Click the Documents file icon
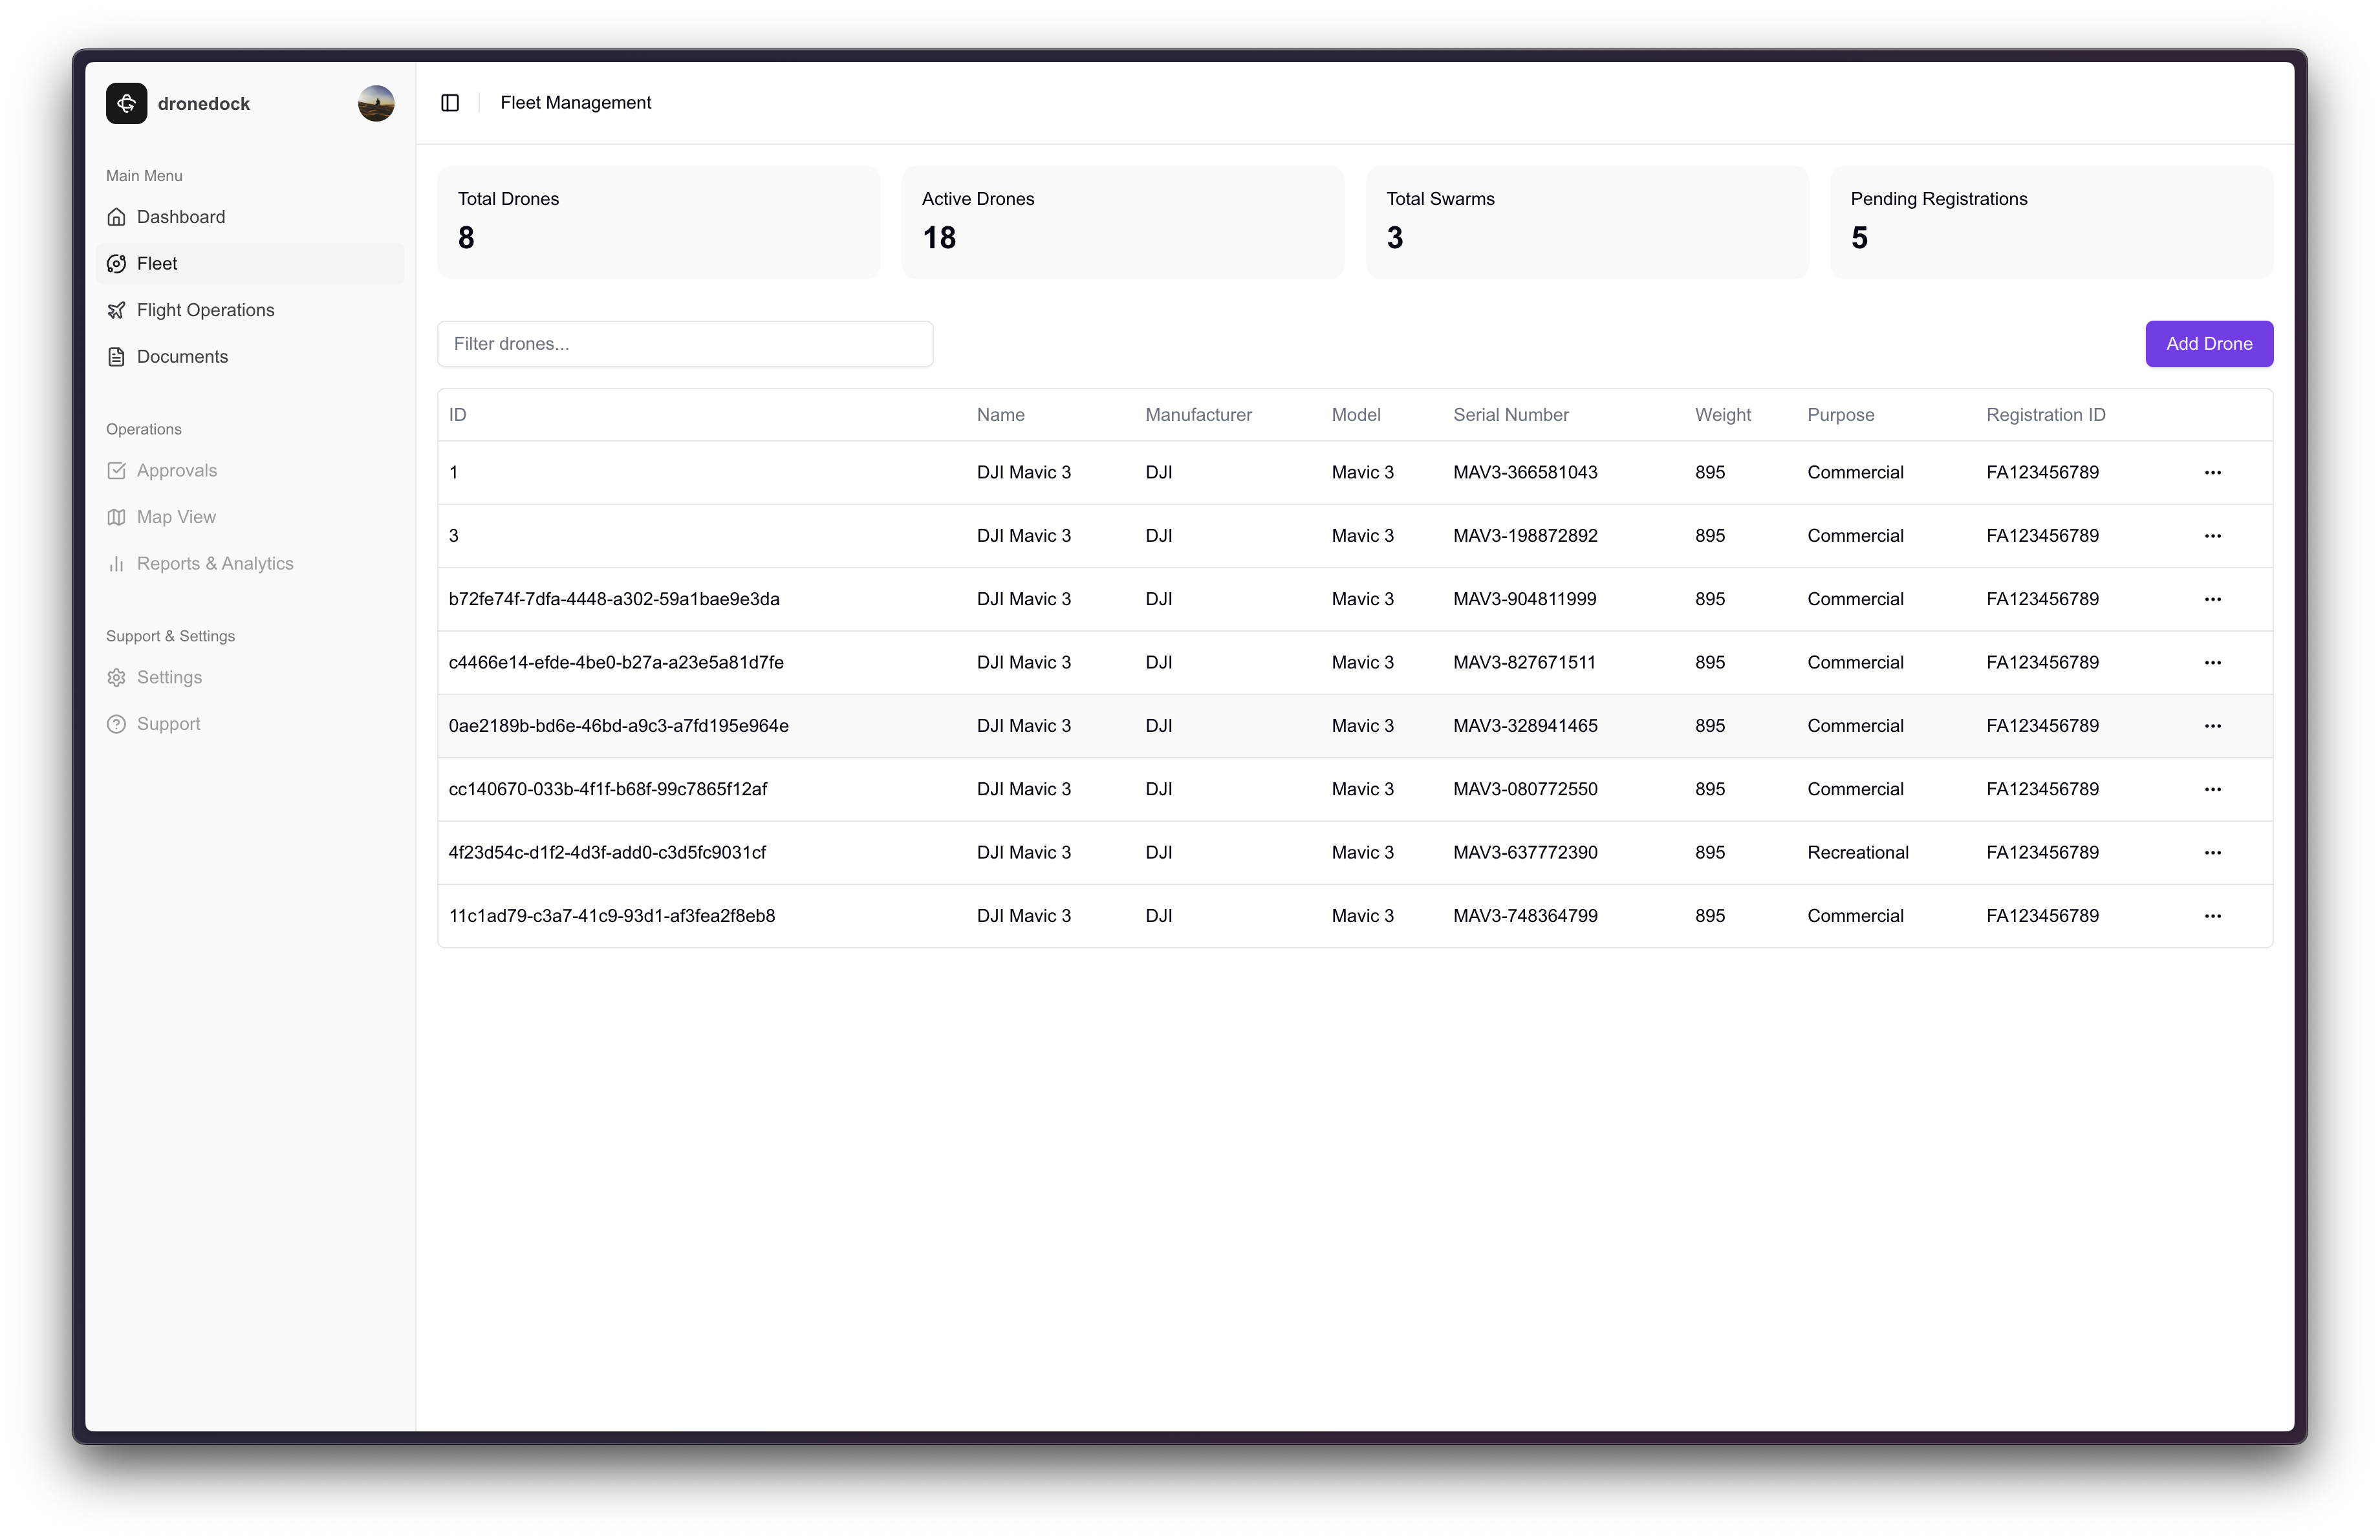 [117, 357]
